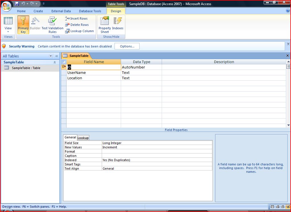
Task: Insert Rows into the table design
Action: pos(76,18)
